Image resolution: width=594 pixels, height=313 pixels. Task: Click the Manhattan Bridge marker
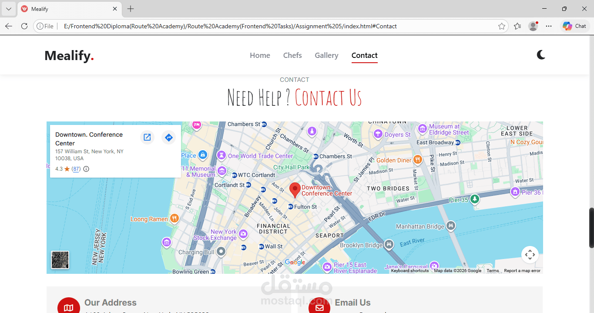tap(451, 225)
